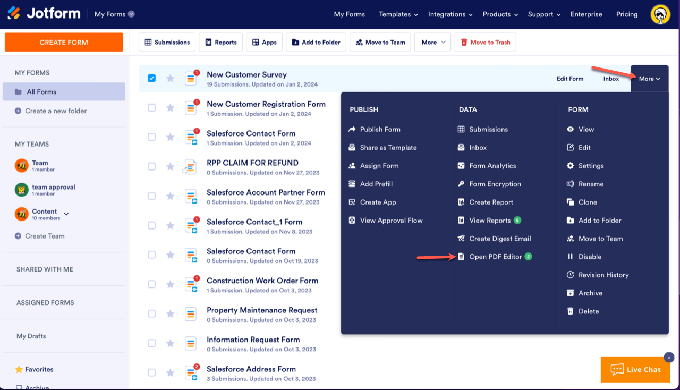The width and height of the screenshot is (680, 390).
Task: Select the Salesforce Contact_1 Form checkbox
Action: [152, 225]
